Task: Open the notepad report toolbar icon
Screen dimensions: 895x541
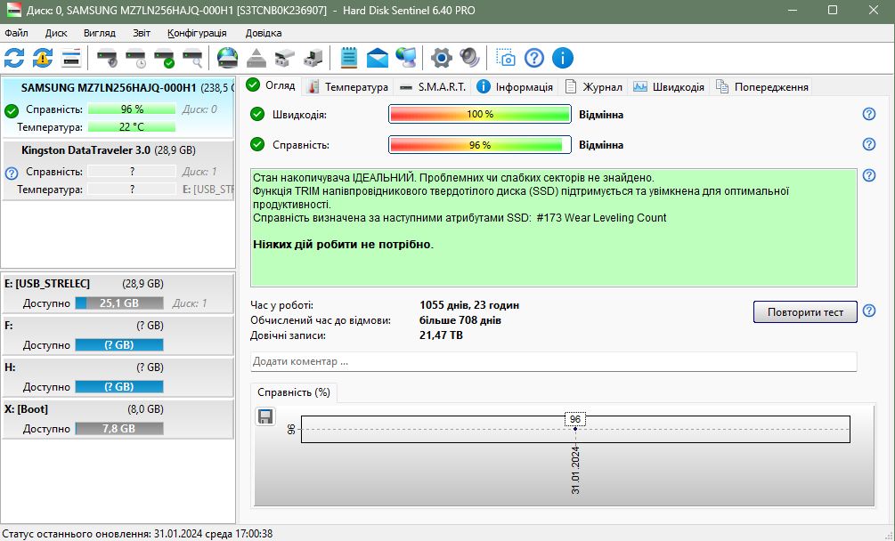Action: tap(349, 58)
